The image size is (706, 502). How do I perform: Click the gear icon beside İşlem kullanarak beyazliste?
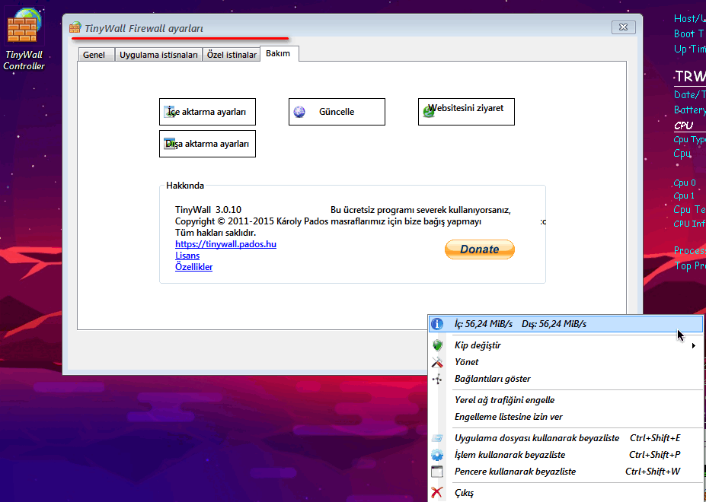(x=437, y=455)
